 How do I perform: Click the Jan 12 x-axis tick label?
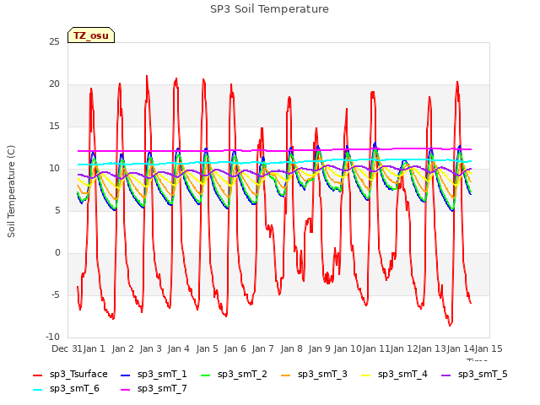pos(404,348)
